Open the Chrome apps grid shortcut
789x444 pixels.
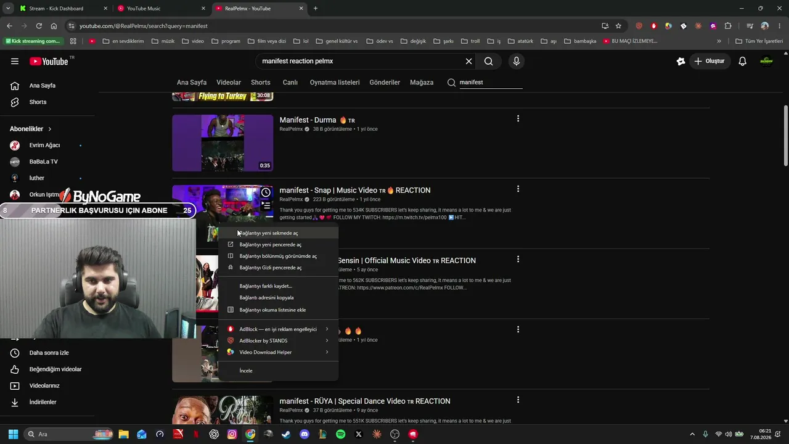tap(73, 41)
